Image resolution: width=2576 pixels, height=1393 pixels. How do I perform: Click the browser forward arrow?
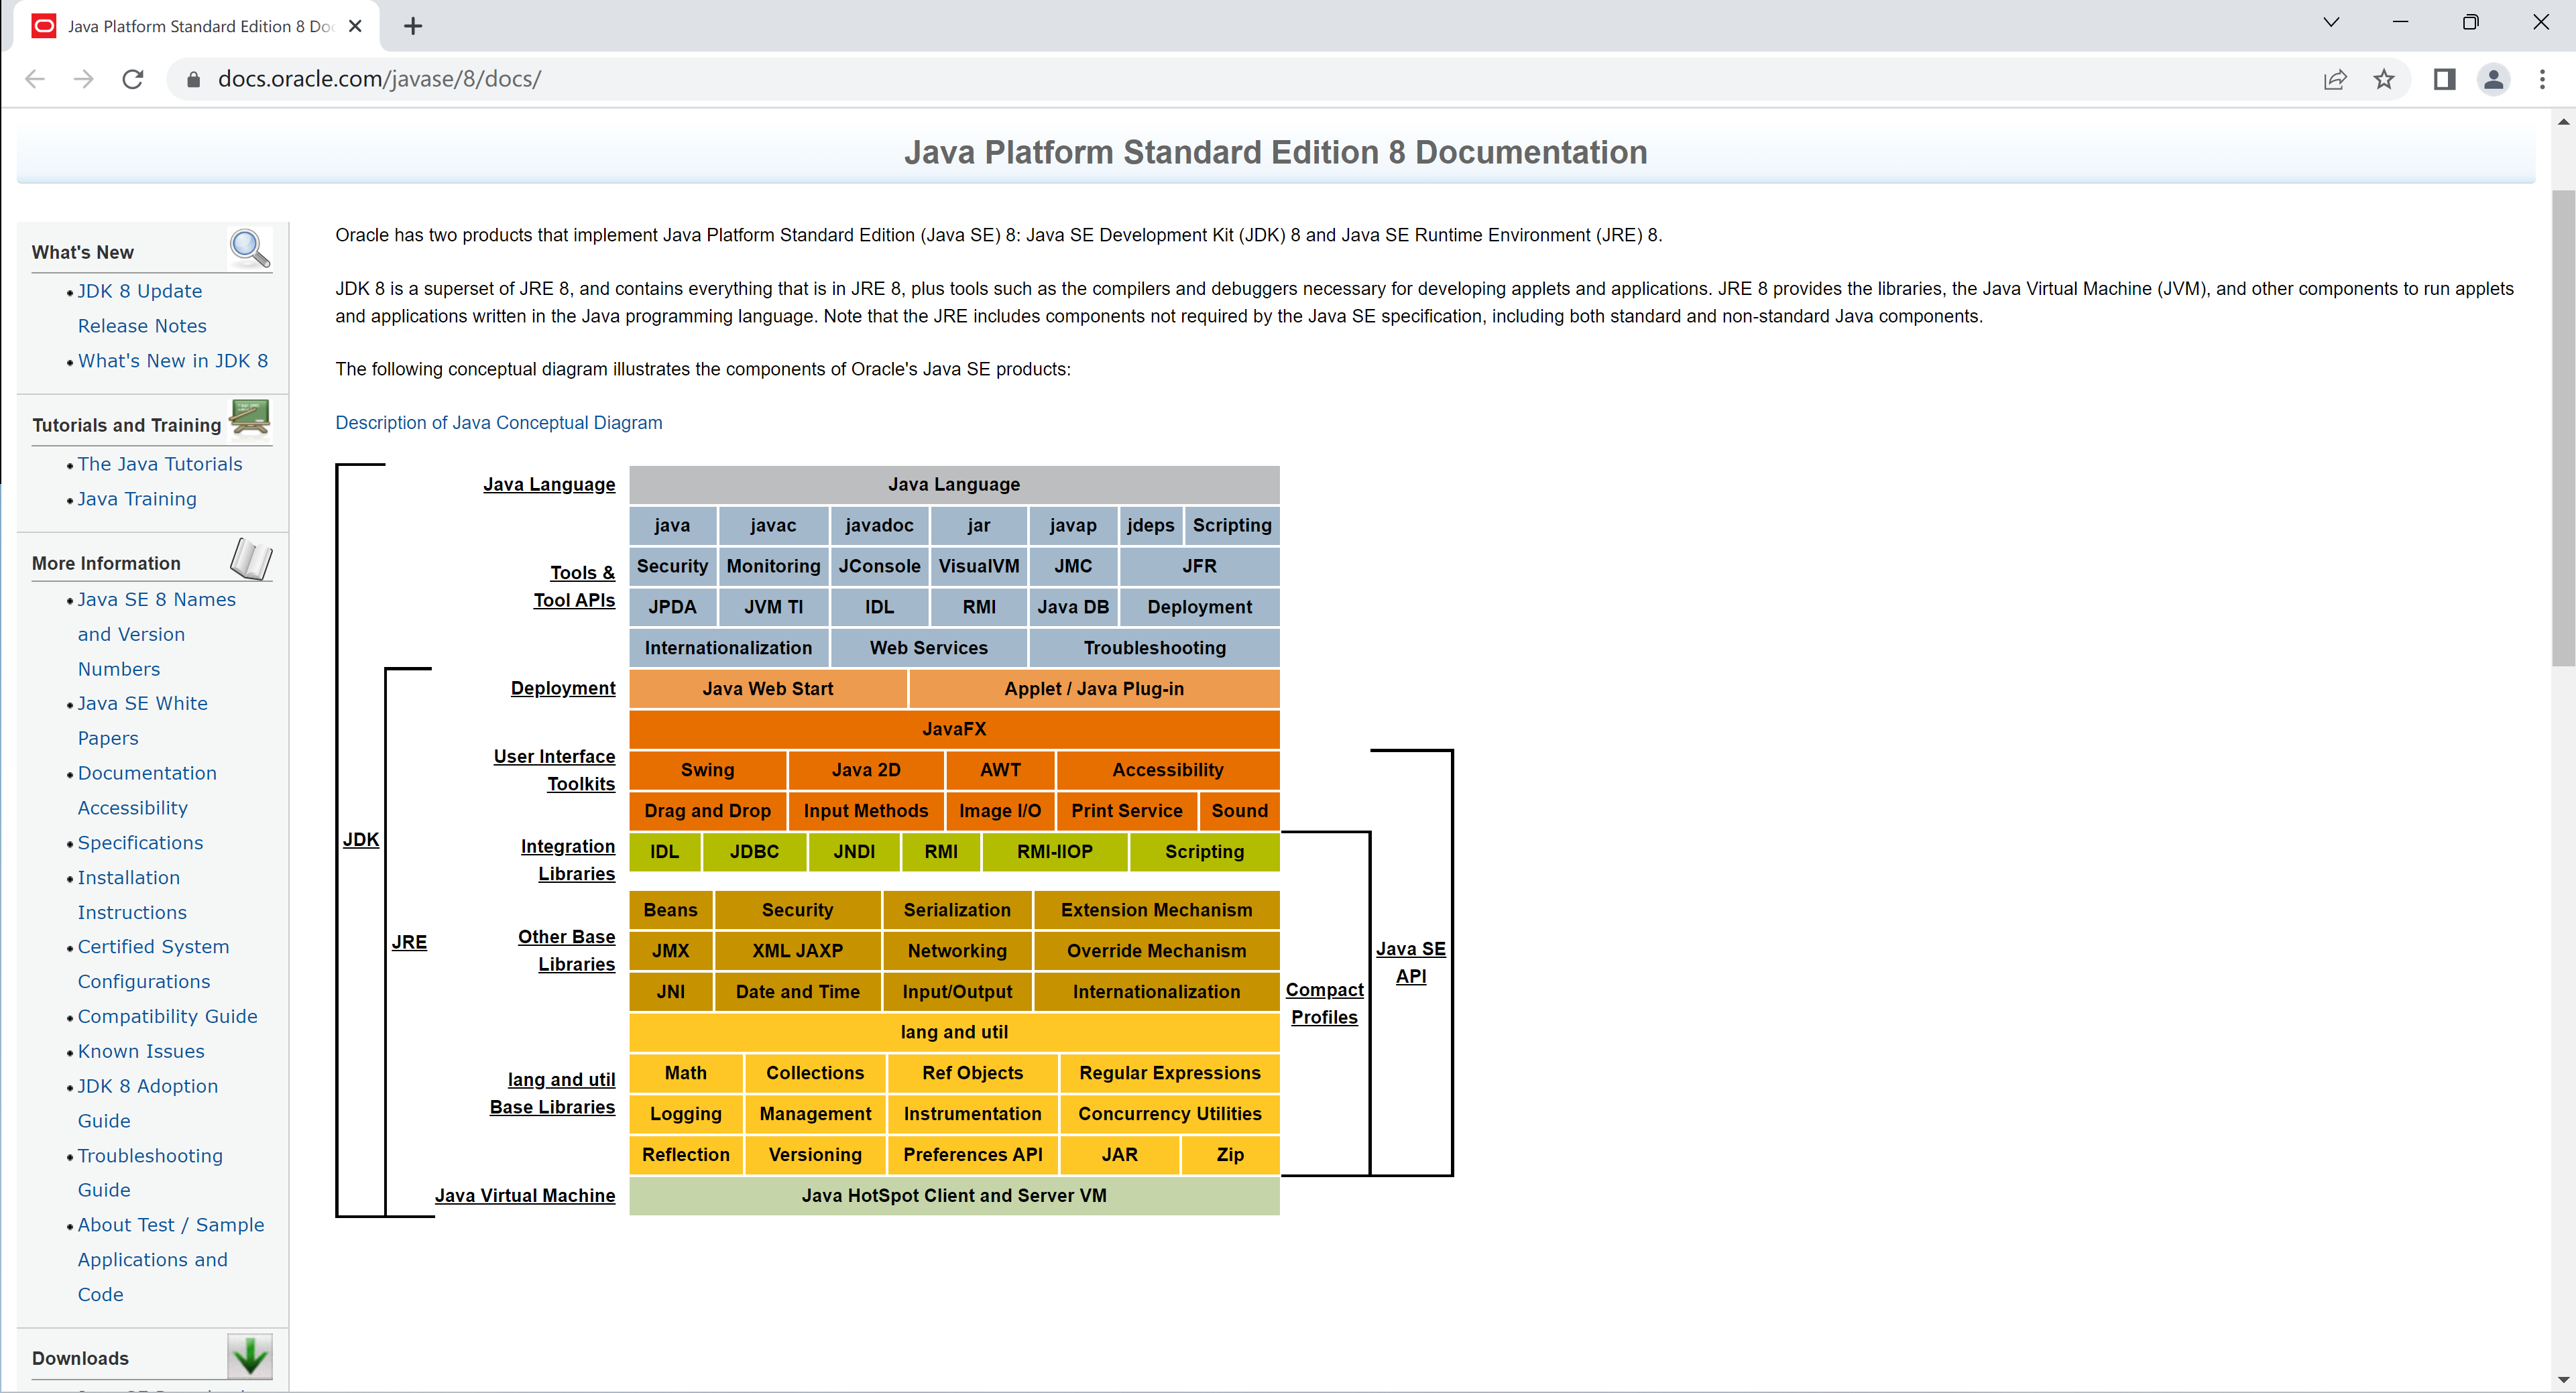tap(84, 79)
